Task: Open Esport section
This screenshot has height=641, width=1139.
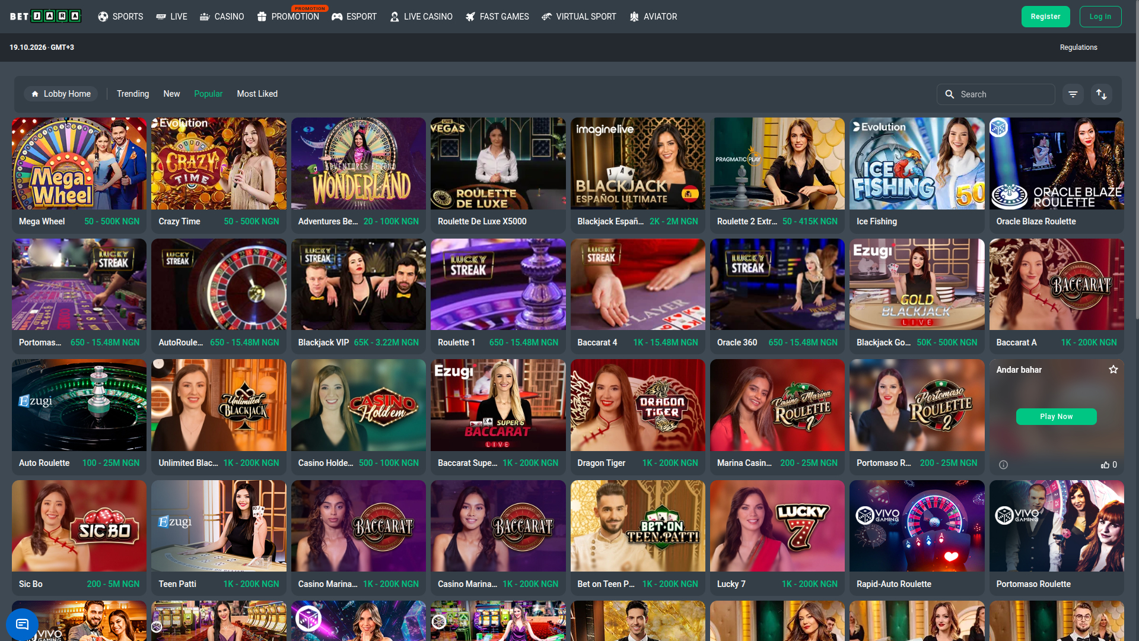Action: click(354, 17)
